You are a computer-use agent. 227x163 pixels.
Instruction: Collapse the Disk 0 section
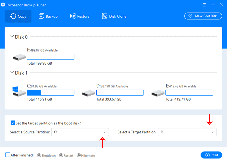click(12, 36)
